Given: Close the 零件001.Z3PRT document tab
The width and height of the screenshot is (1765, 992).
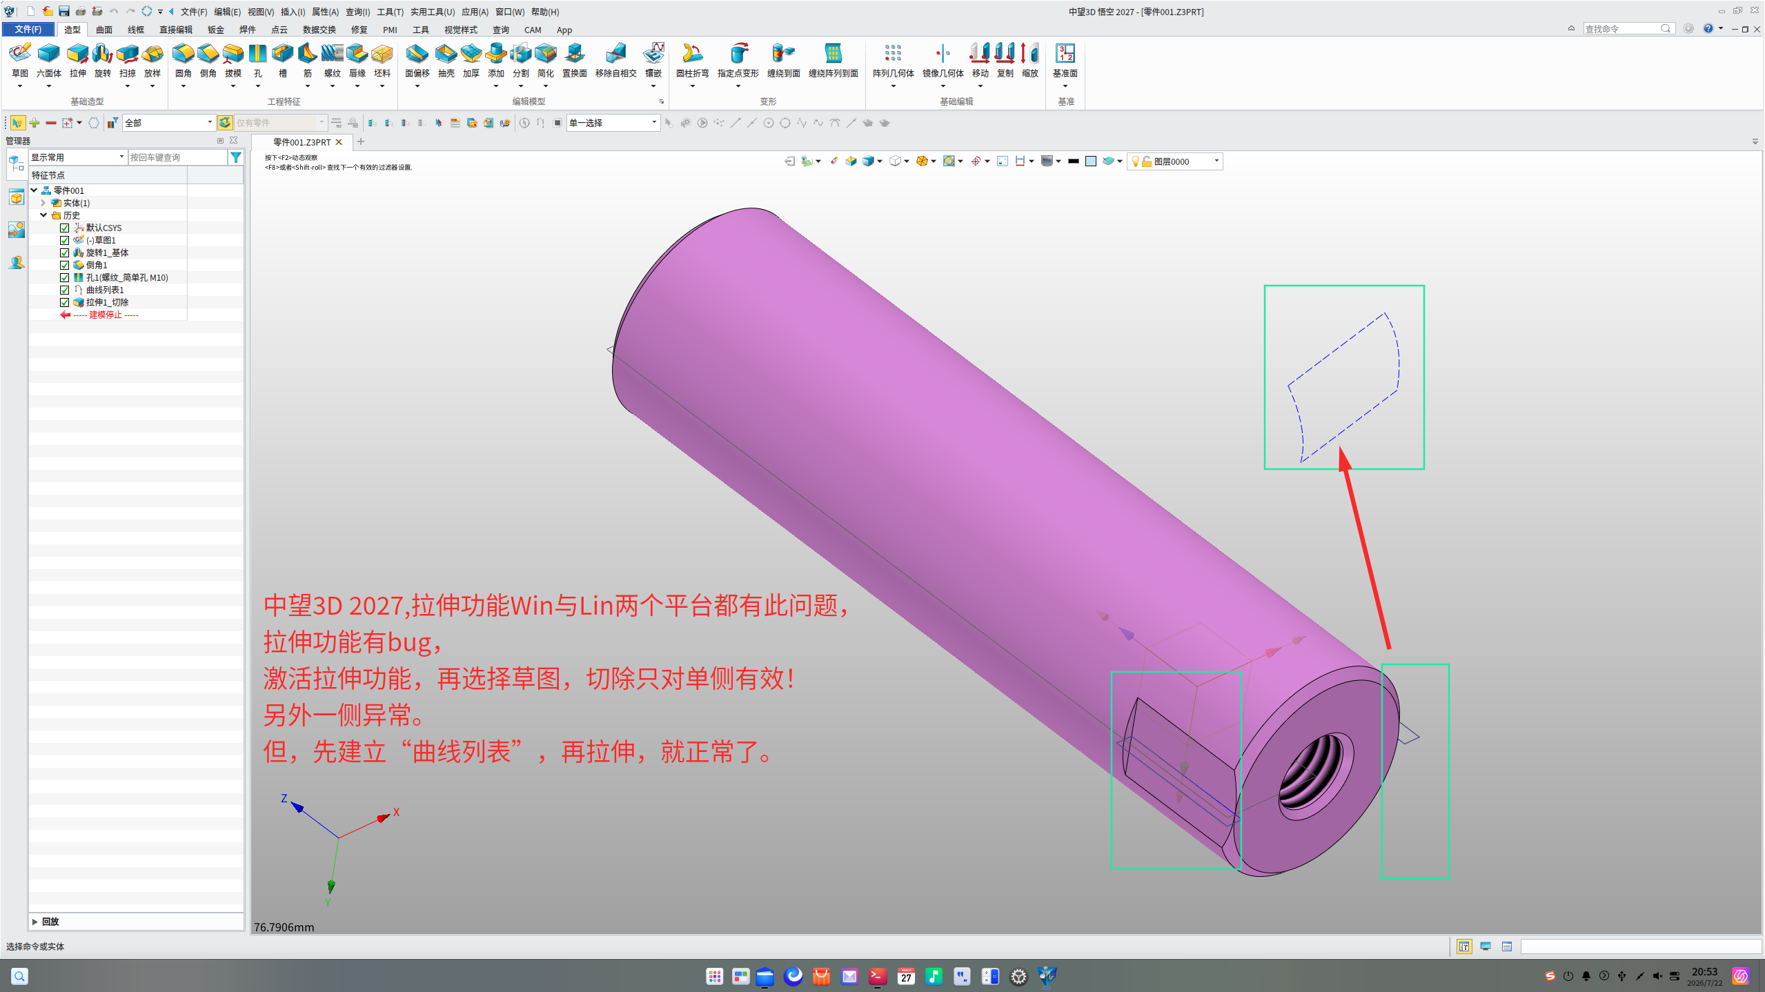Looking at the screenshot, I should coord(339,142).
